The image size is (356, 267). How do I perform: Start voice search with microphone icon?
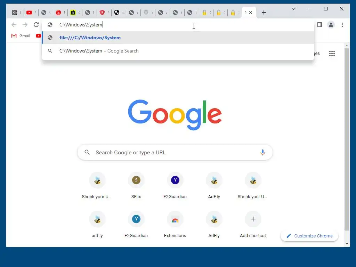point(262,152)
